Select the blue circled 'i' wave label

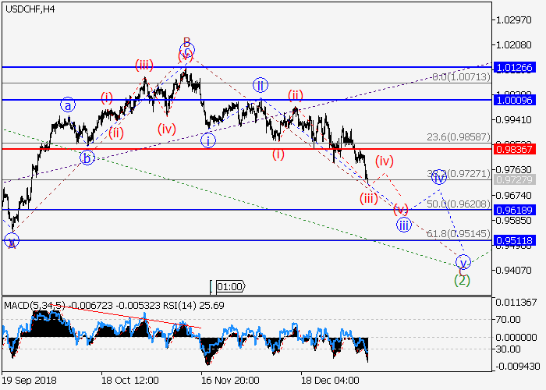[x=207, y=140]
